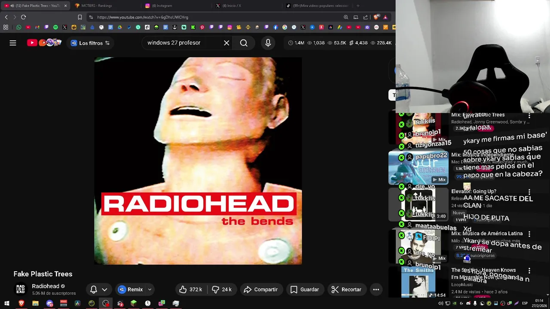This screenshot has height=309, width=550.
Task: Click the Guardar save button
Action: tap(305, 289)
